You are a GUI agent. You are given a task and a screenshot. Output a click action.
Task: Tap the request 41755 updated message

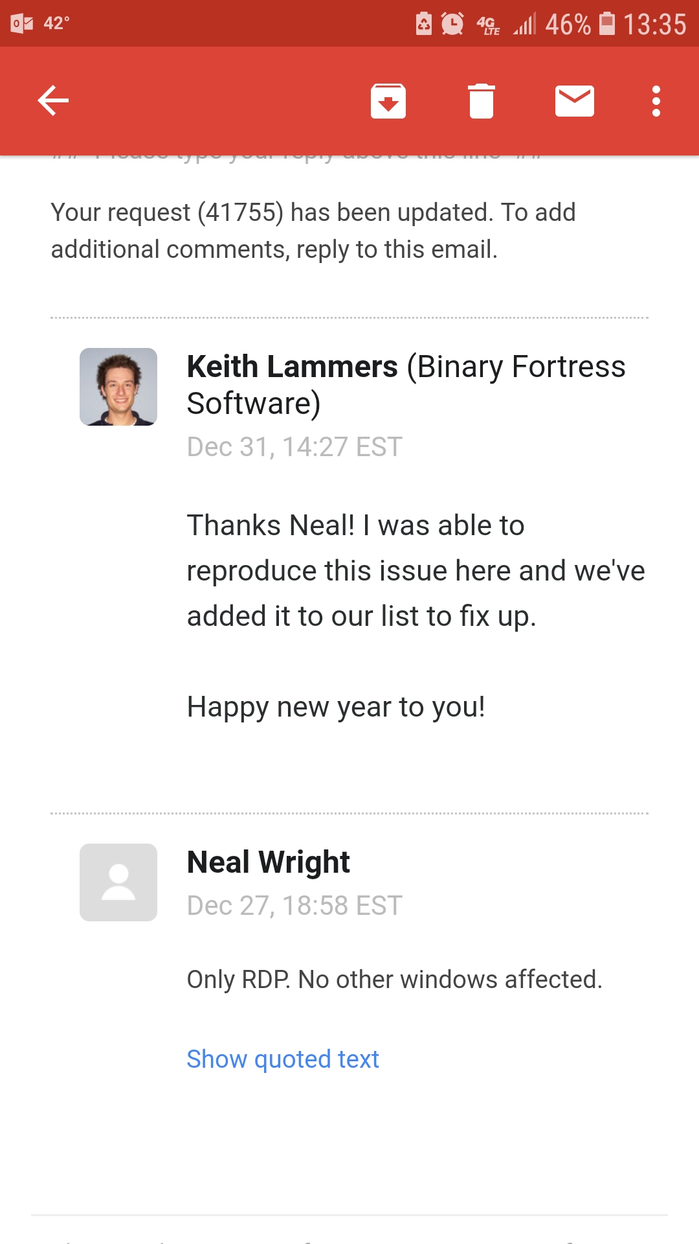click(313, 231)
